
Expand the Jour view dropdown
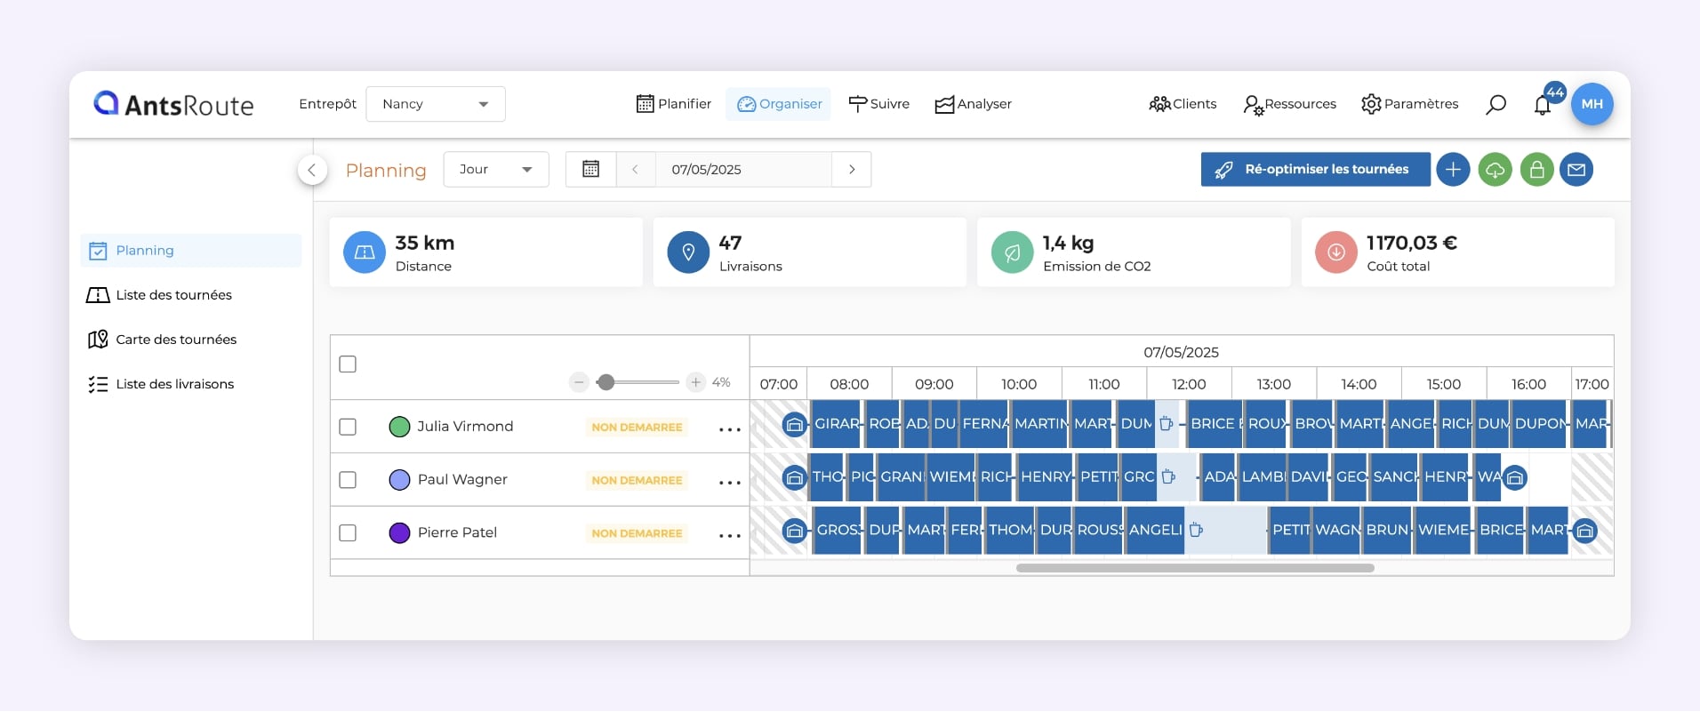[495, 170]
